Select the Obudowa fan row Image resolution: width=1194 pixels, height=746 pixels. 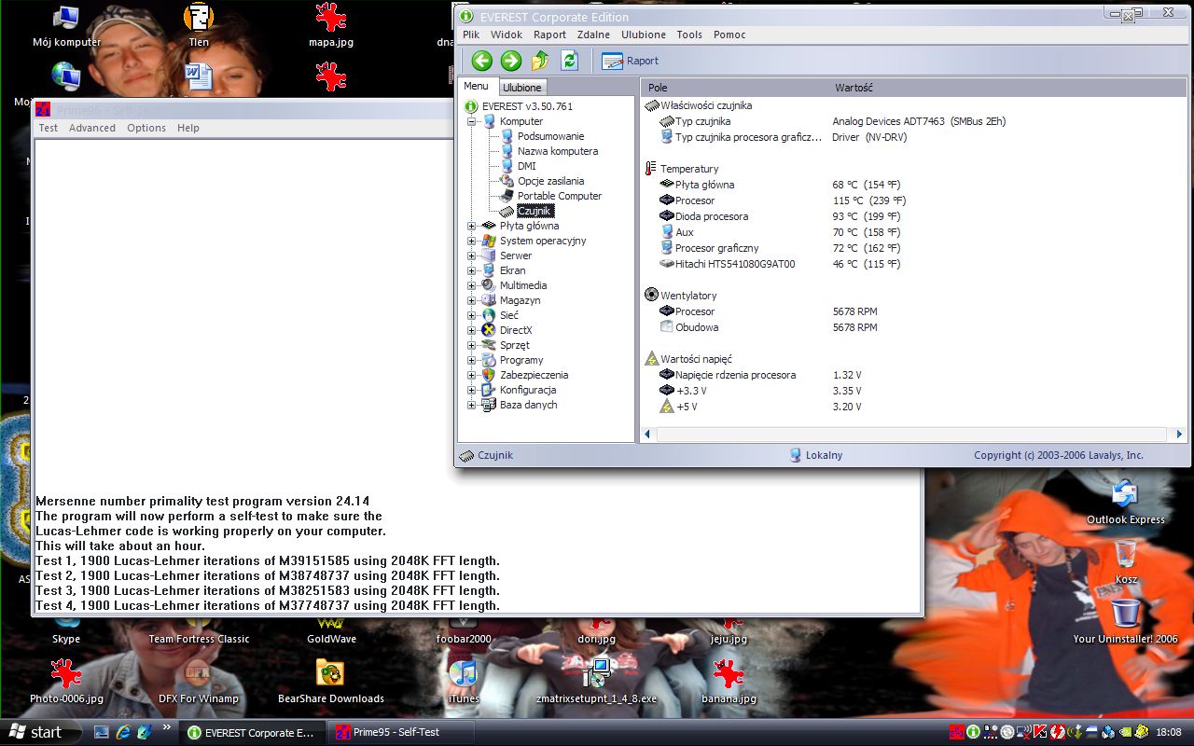tap(914, 327)
